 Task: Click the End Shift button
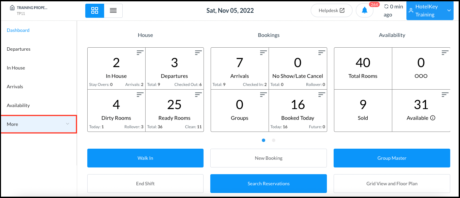pyautogui.click(x=145, y=184)
